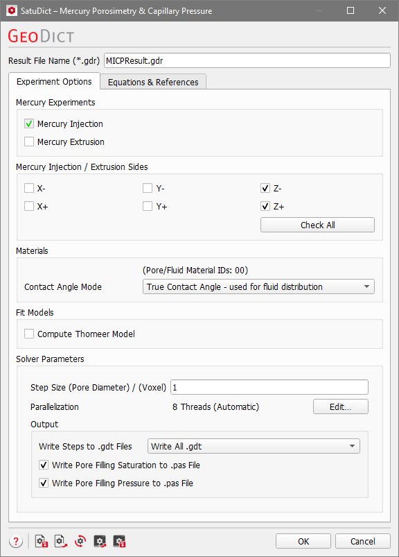Close the SatuDict dialog window

click(x=382, y=10)
